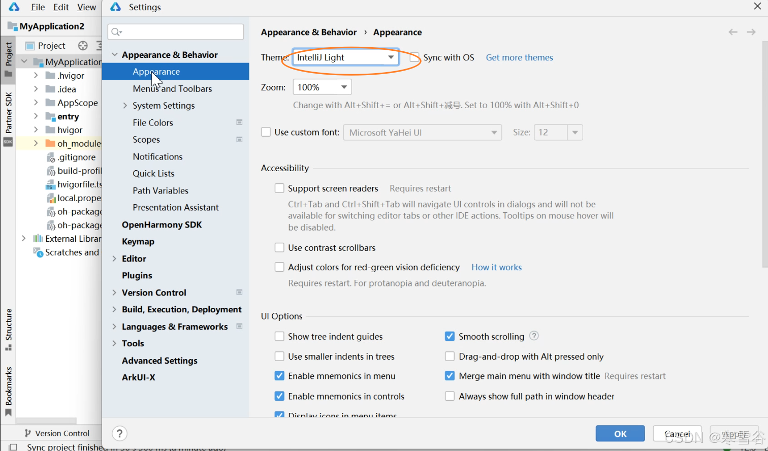Click the .gitignore file icon
Image resolution: width=768 pixels, height=451 pixels.
click(50, 157)
